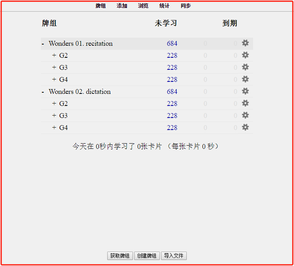
Task: Open gear options for G2 under recitation
Action: pyautogui.click(x=245, y=55)
